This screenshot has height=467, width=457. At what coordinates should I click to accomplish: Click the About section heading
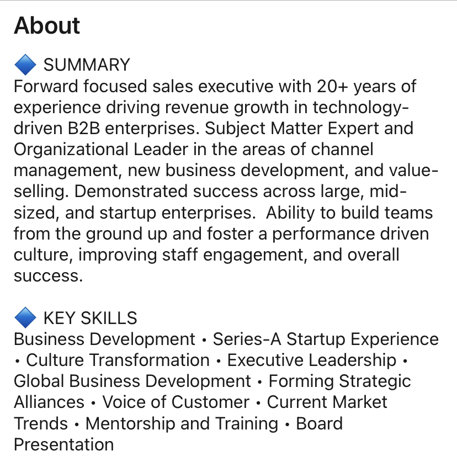(47, 26)
